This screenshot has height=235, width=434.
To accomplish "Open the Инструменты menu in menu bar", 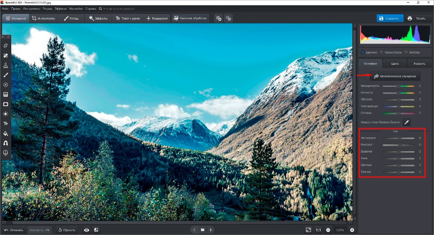I will point(32,9).
